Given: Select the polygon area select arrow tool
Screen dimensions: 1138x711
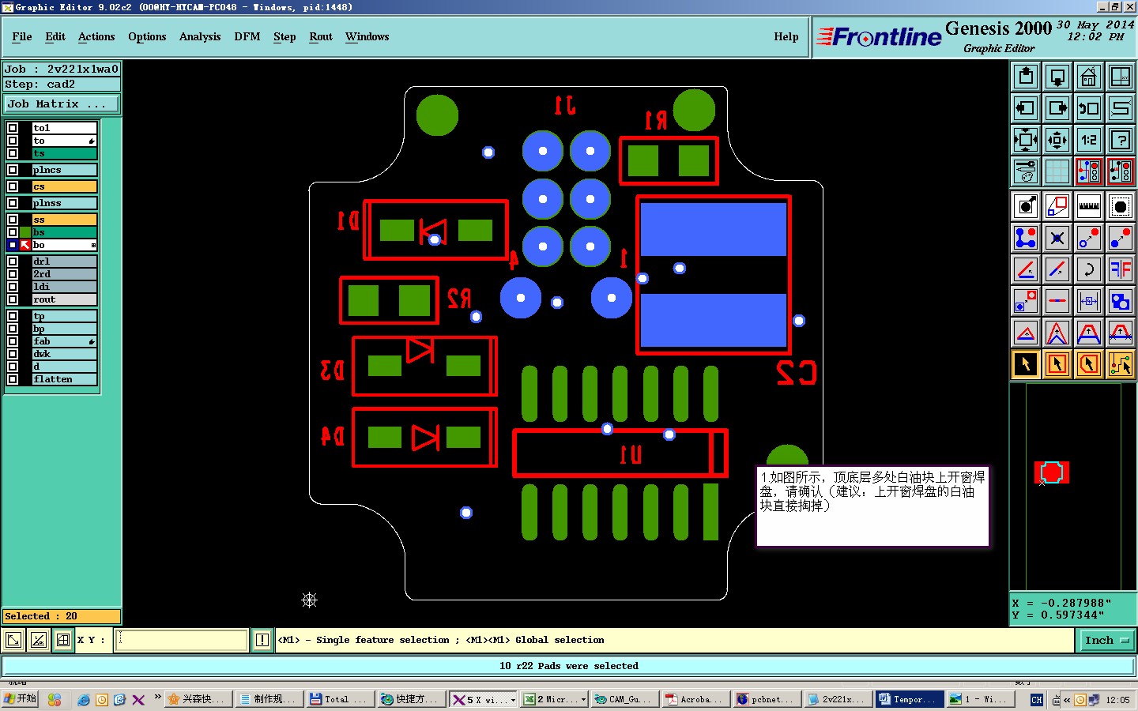Looking at the screenshot, I should [1089, 364].
